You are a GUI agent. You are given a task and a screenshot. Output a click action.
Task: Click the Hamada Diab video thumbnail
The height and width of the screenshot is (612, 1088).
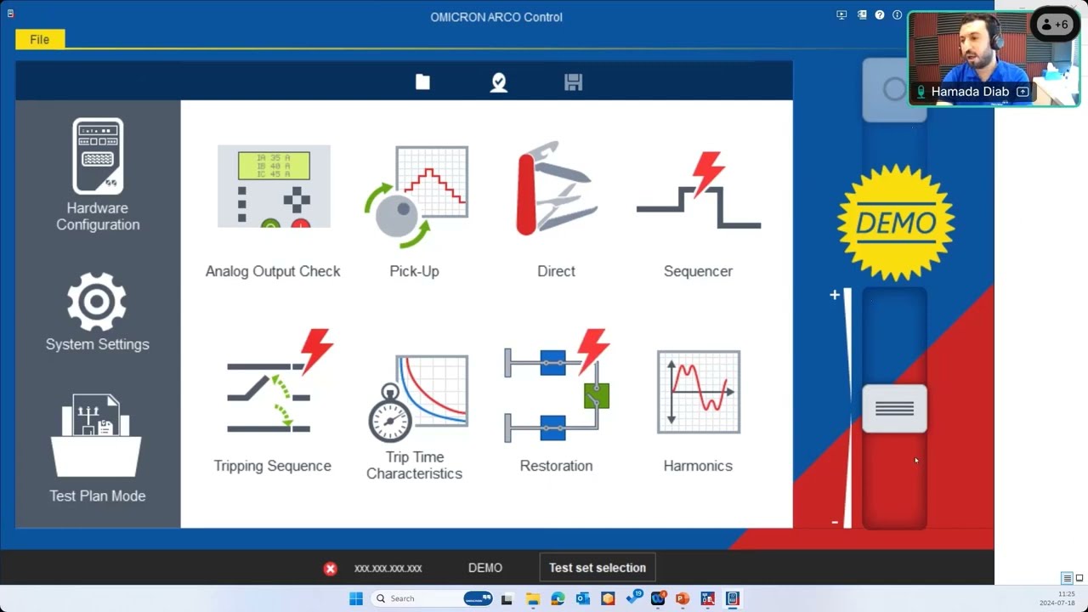pos(993,59)
